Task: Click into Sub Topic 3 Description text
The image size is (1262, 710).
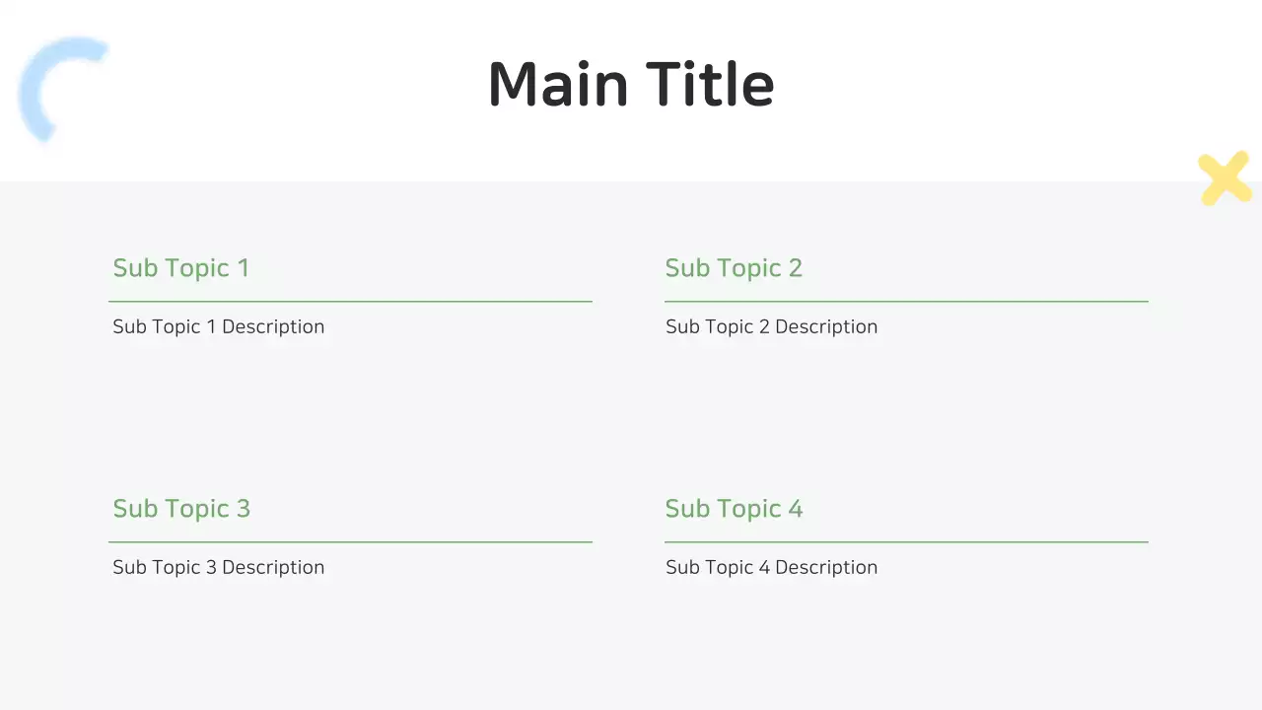Action: click(x=218, y=567)
